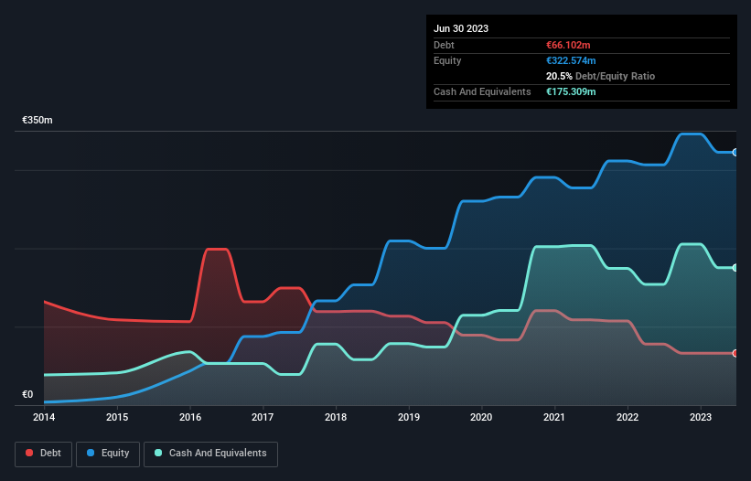Screen dimensions: 751x481
Task: Click the €66.102m debt value
Action: pos(568,45)
